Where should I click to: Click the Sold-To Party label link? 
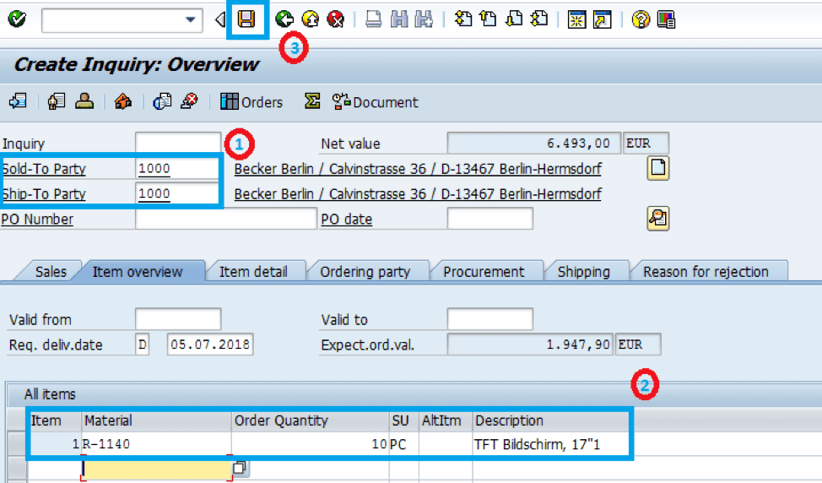(x=44, y=169)
